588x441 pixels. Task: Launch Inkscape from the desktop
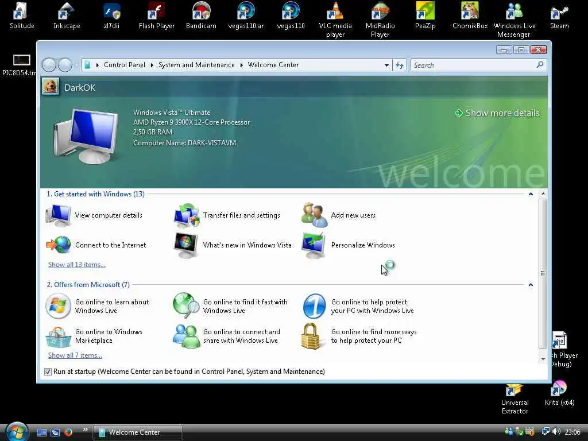tap(67, 16)
